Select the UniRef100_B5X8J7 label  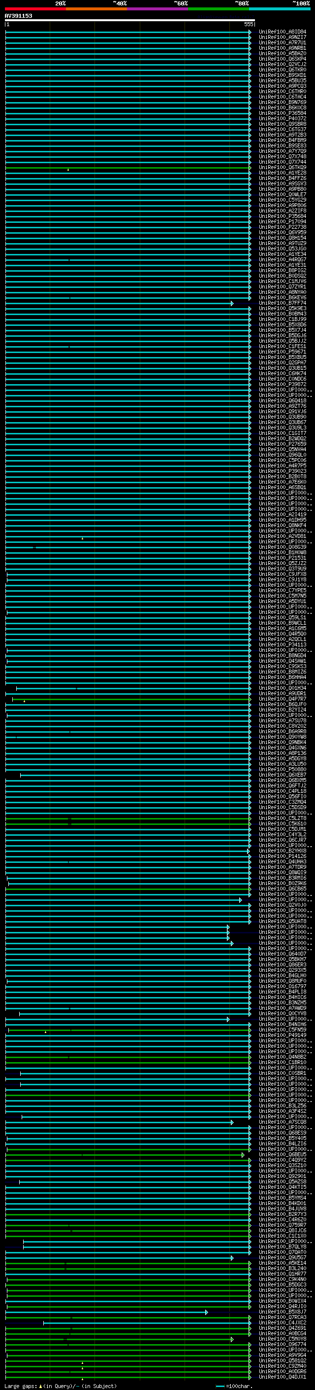point(282,1312)
